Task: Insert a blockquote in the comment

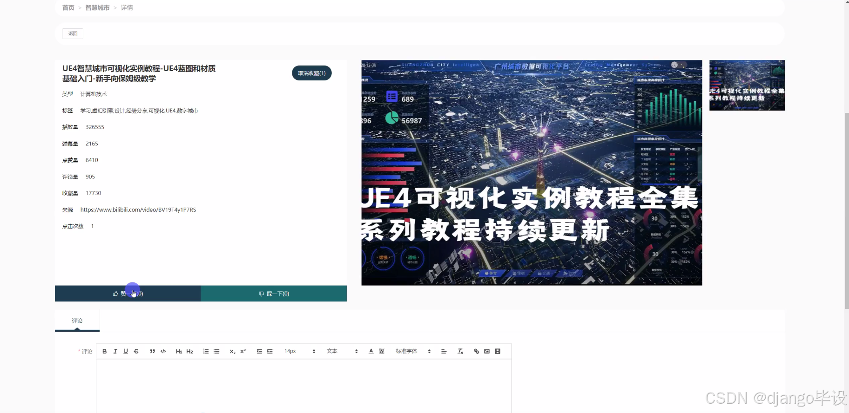Action: click(152, 351)
